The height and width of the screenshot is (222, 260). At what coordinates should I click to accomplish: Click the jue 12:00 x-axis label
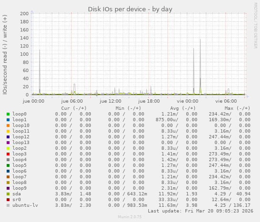[110, 101]
